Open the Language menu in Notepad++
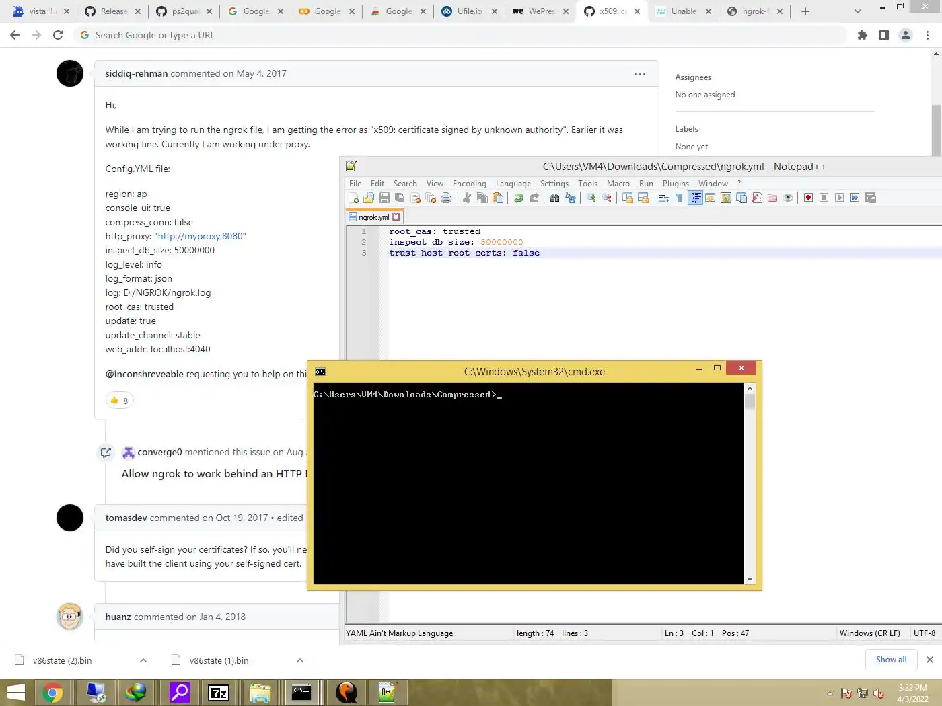Image resolution: width=942 pixels, height=706 pixels. (513, 184)
